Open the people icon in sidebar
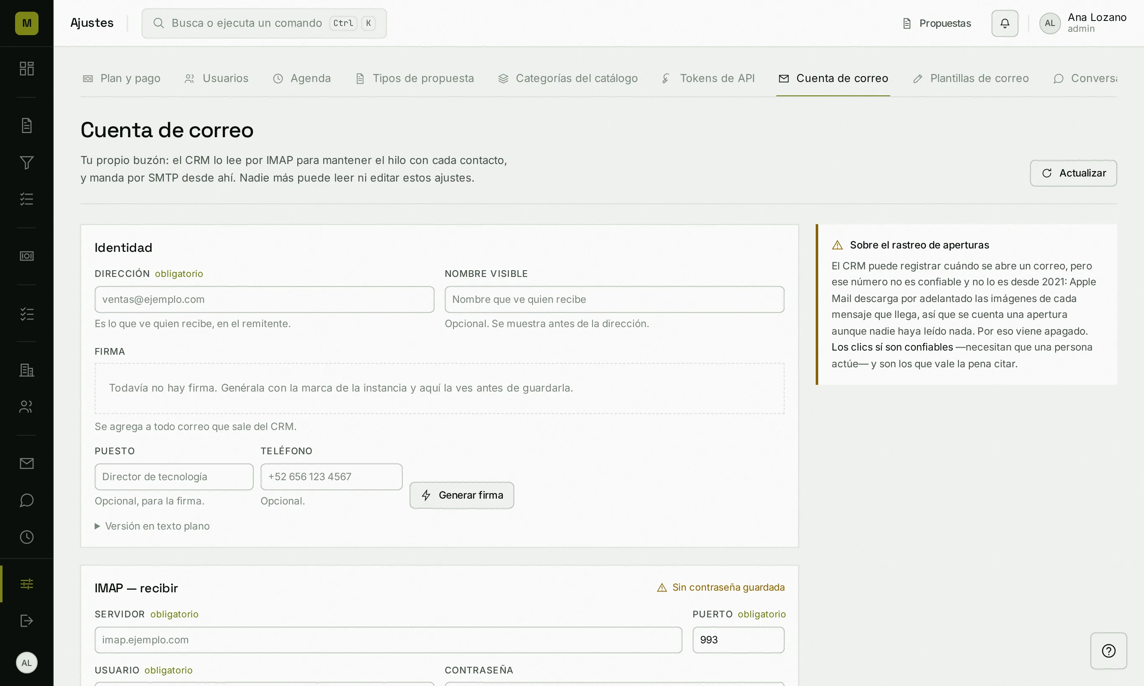Screen dimensions: 1144x686 point(26,406)
